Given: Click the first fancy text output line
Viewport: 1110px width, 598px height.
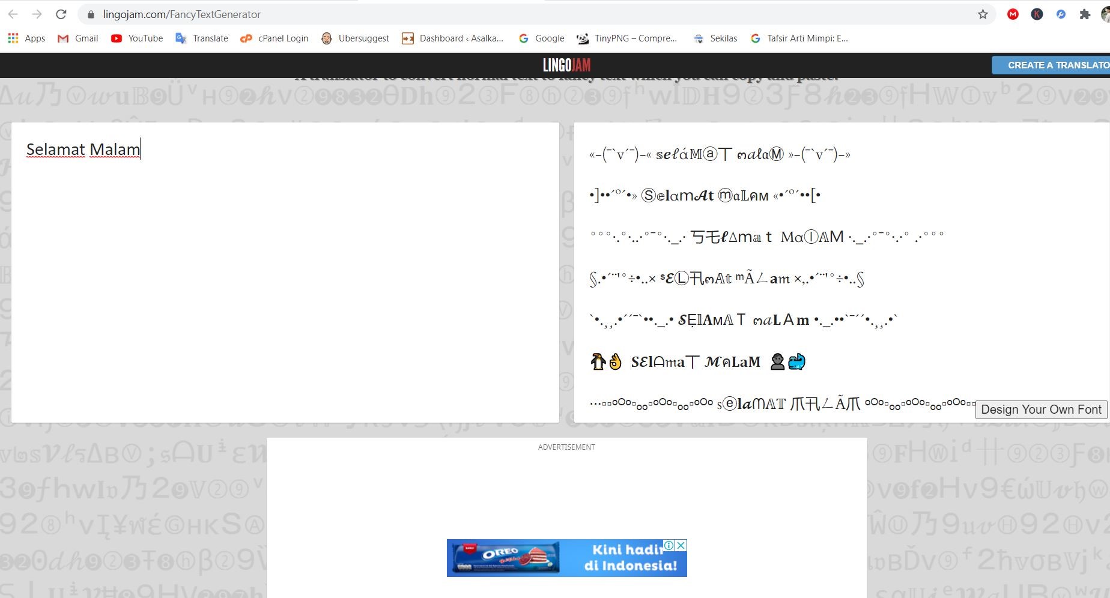Looking at the screenshot, I should (x=720, y=154).
